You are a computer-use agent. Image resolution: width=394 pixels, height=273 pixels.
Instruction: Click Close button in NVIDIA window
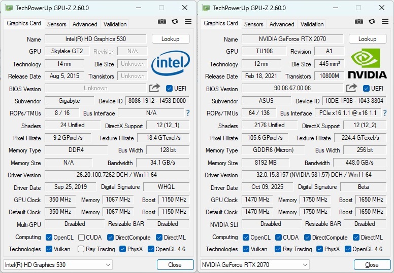tap(372, 265)
